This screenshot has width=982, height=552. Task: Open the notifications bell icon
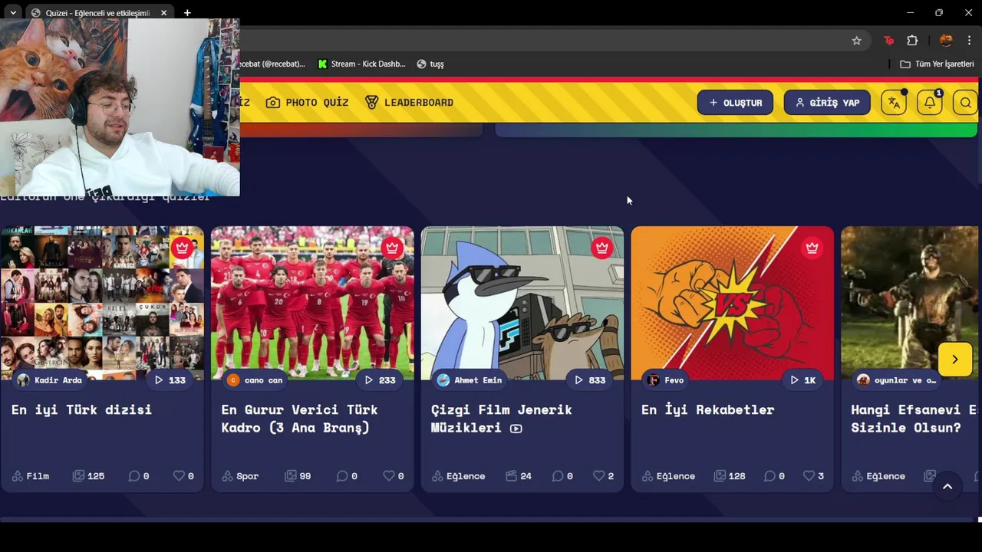click(x=930, y=103)
